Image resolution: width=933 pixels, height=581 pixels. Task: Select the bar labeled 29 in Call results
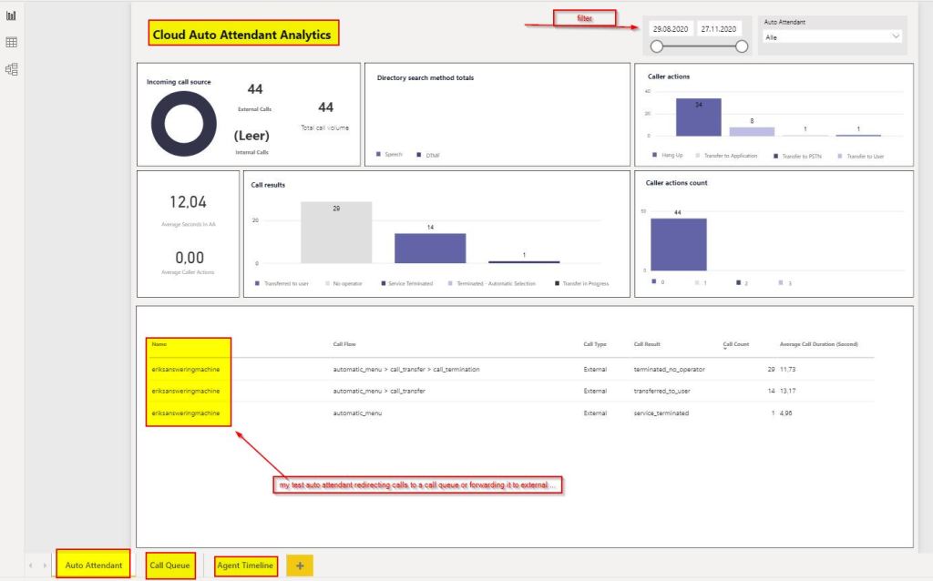pyautogui.click(x=336, y=232)
